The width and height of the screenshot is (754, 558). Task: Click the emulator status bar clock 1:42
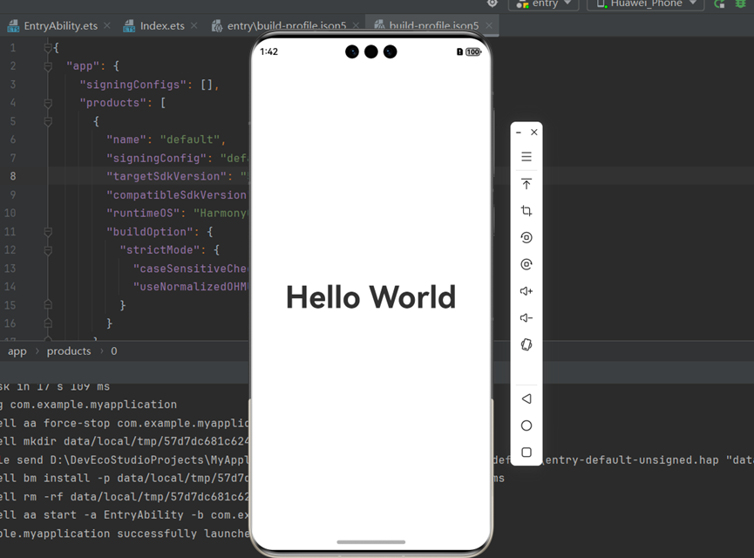pyautogui.click(x=268, y=52)
